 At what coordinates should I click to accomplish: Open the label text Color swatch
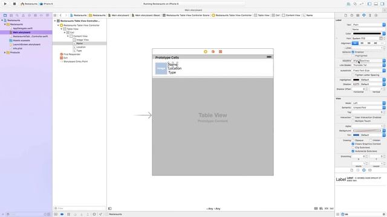[367, 34]
